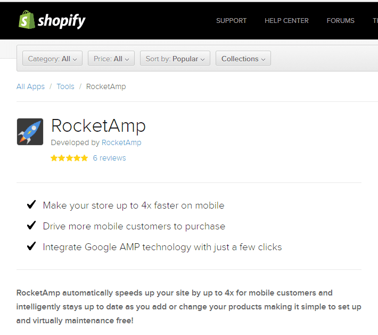
Task: Click the All Apps breadcrumb link
Action: point(30,86)
